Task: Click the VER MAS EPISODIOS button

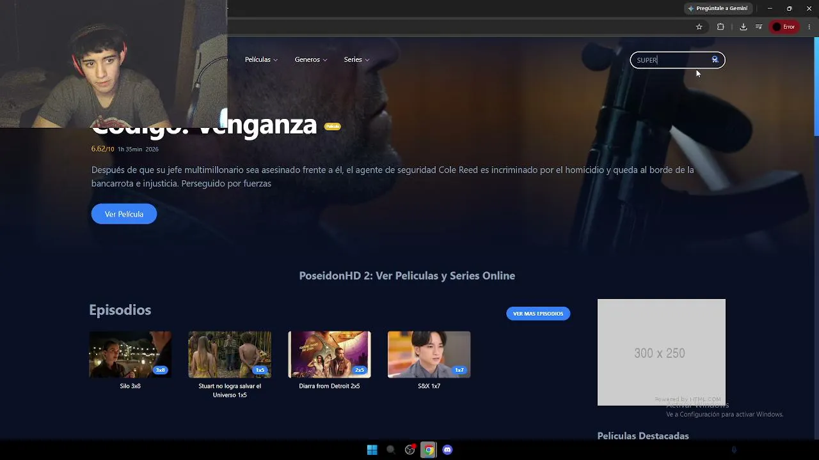Action: pos(538,314)
